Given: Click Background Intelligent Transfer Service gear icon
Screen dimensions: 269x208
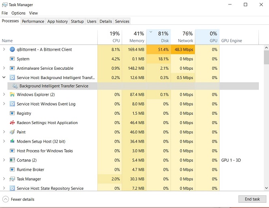Looking at the screenshot, I should 15,86.
